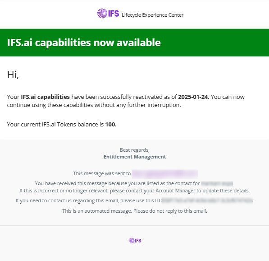Click the Hi, greeting text

coord(13,75)
